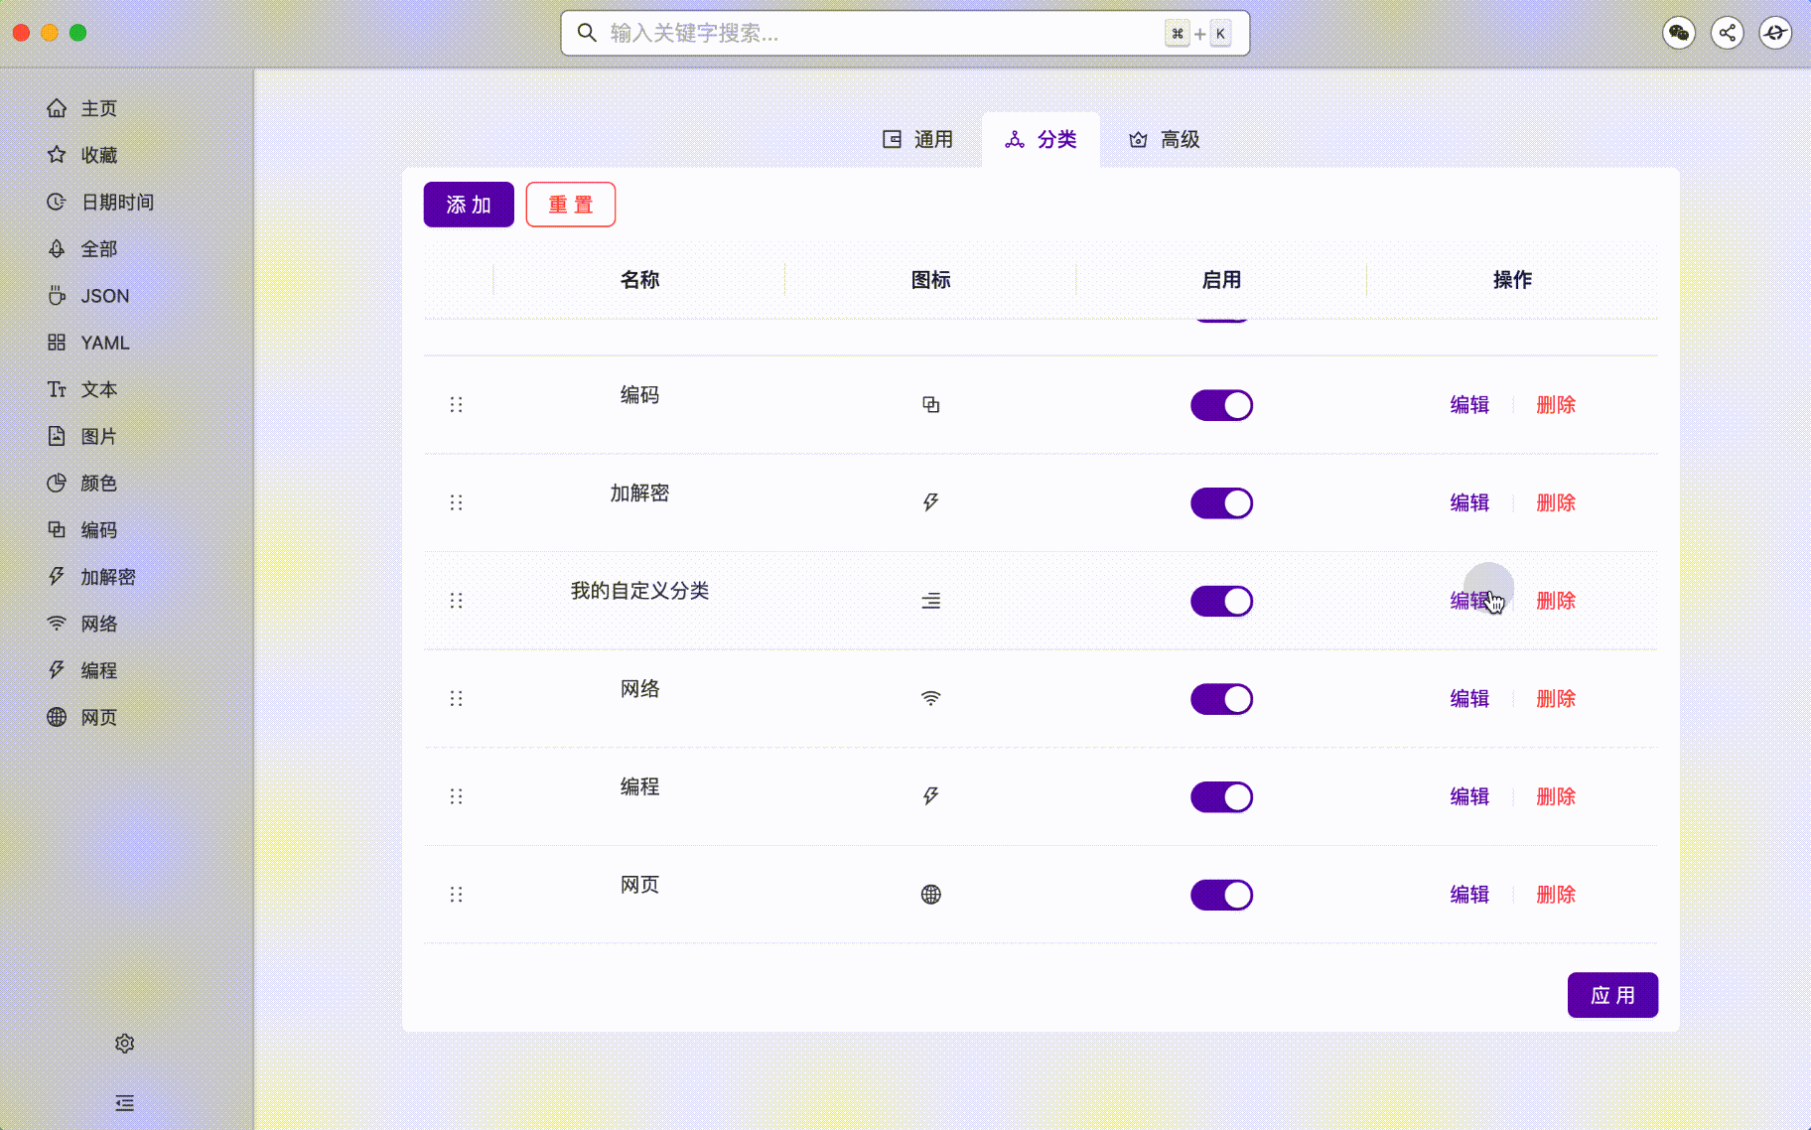This screenshot has width=1811, height=1130.
Task: Click the 加解密 lightning icon in sidebar
Action: [x=57, y=577]
